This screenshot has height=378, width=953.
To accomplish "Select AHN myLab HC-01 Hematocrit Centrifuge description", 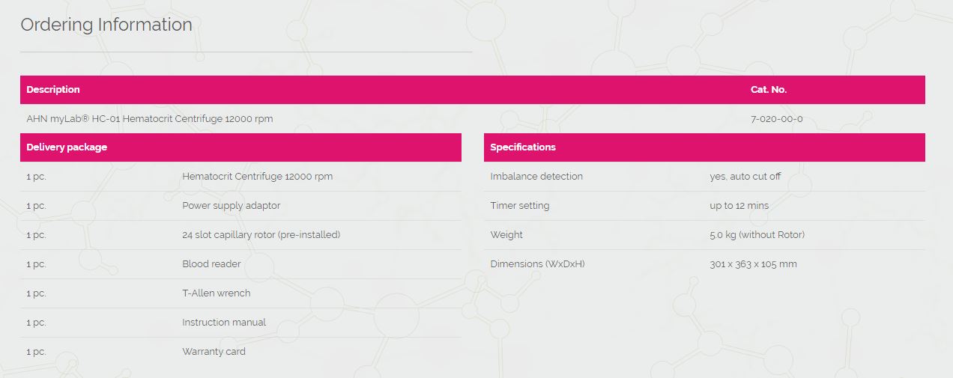I will [x=150, y=118].
